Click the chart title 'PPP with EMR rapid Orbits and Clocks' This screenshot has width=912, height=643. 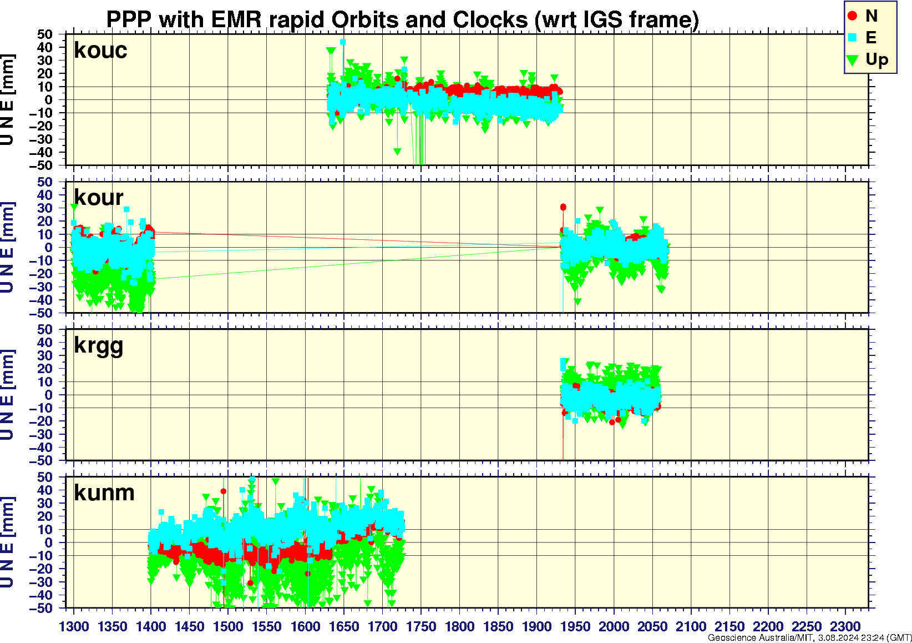317,19
